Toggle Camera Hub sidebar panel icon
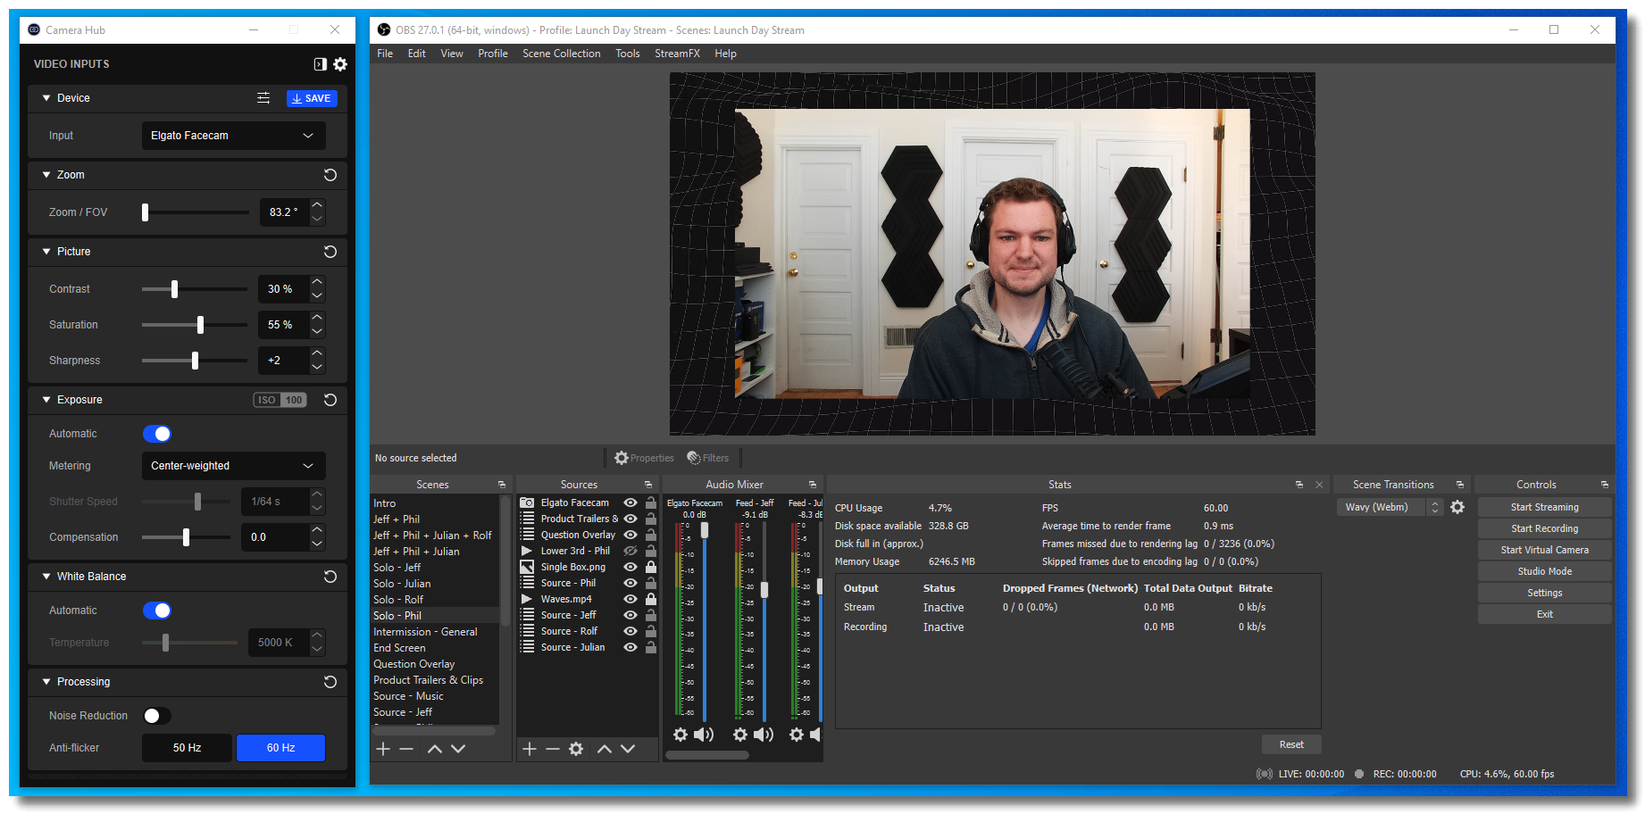Viewport: 1645px width, 814px height. 320,64
